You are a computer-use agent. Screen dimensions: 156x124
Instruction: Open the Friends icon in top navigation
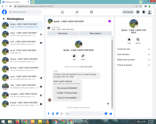pos(77,12)
